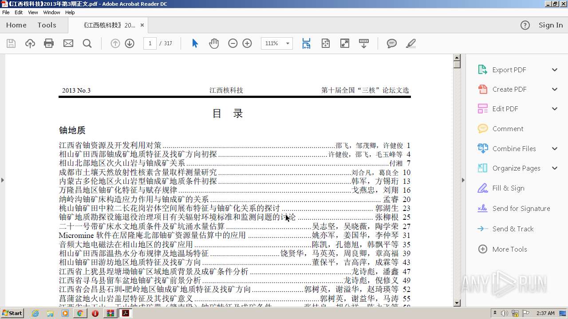Open Chrome from the taskbar

pyautogui.click(x=80, y=313)
